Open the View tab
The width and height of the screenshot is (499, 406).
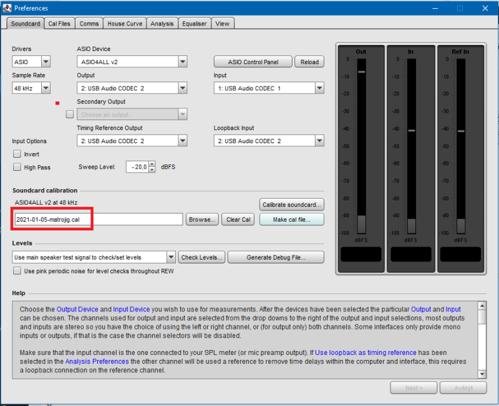tap(223, 24)
